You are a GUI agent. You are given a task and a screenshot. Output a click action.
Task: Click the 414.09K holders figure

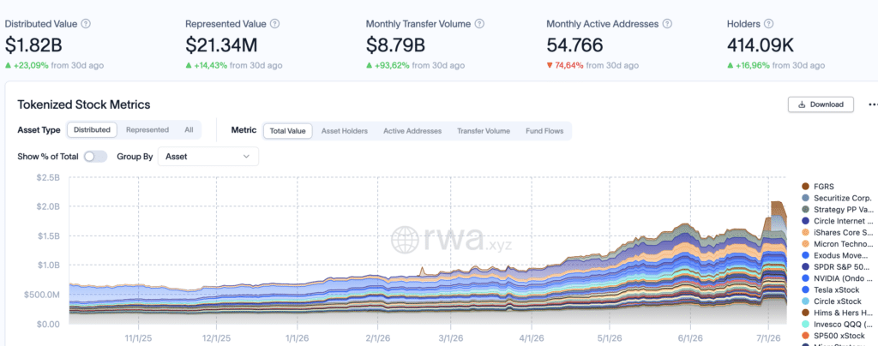tap(761, 45)
